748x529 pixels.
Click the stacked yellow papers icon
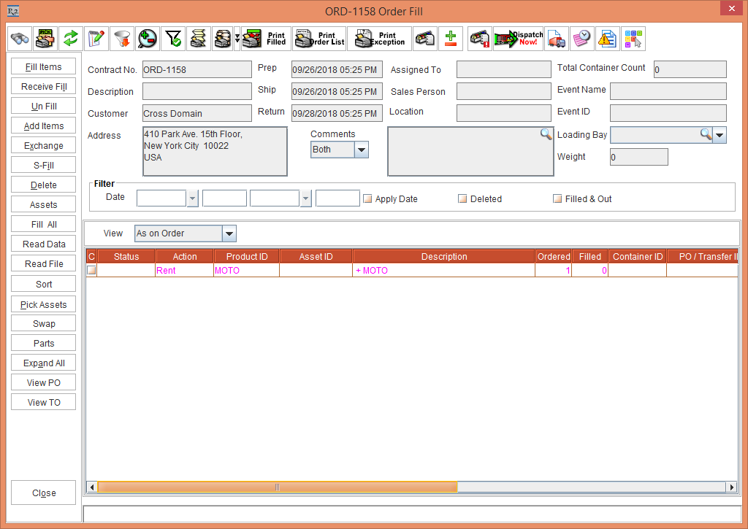(x=199, y=39)
